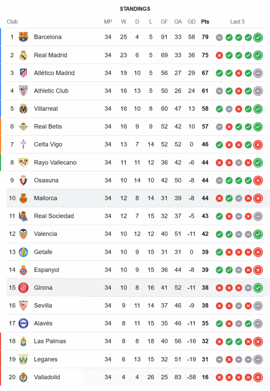
Task: Click Barcelona's most recent win result icon
Action: pyautogui.click(x=257, y=38)
